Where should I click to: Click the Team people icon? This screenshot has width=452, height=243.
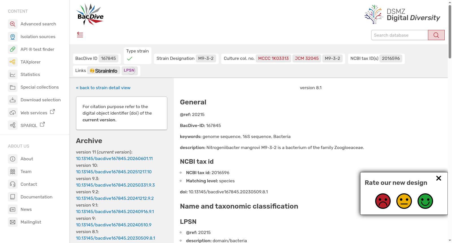[13, 172]
